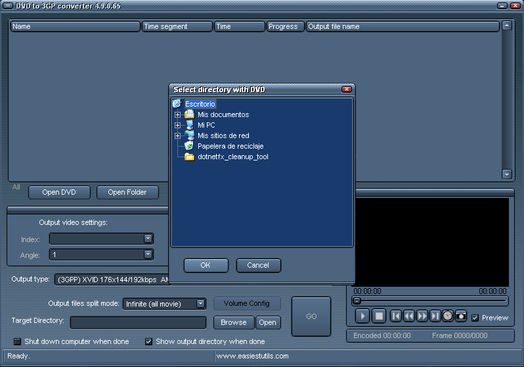Click the Name column header
The width and height of the screenshot is (524, 367).
[76, 26]
